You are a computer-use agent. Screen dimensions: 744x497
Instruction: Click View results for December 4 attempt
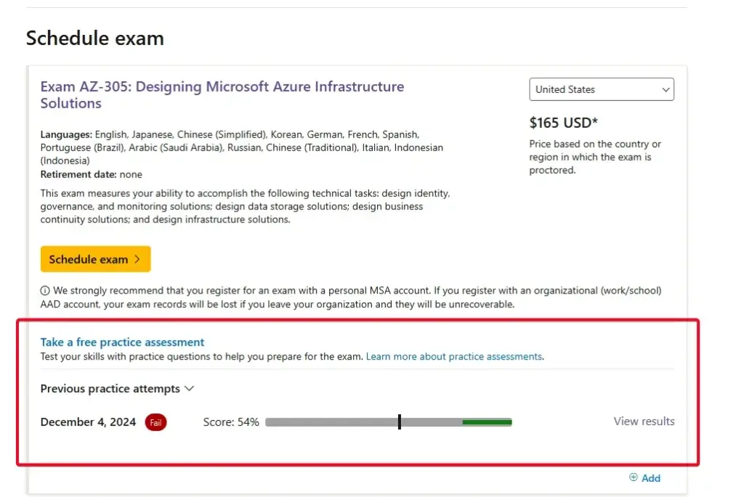pyautogui.click(x=644, y=421)
